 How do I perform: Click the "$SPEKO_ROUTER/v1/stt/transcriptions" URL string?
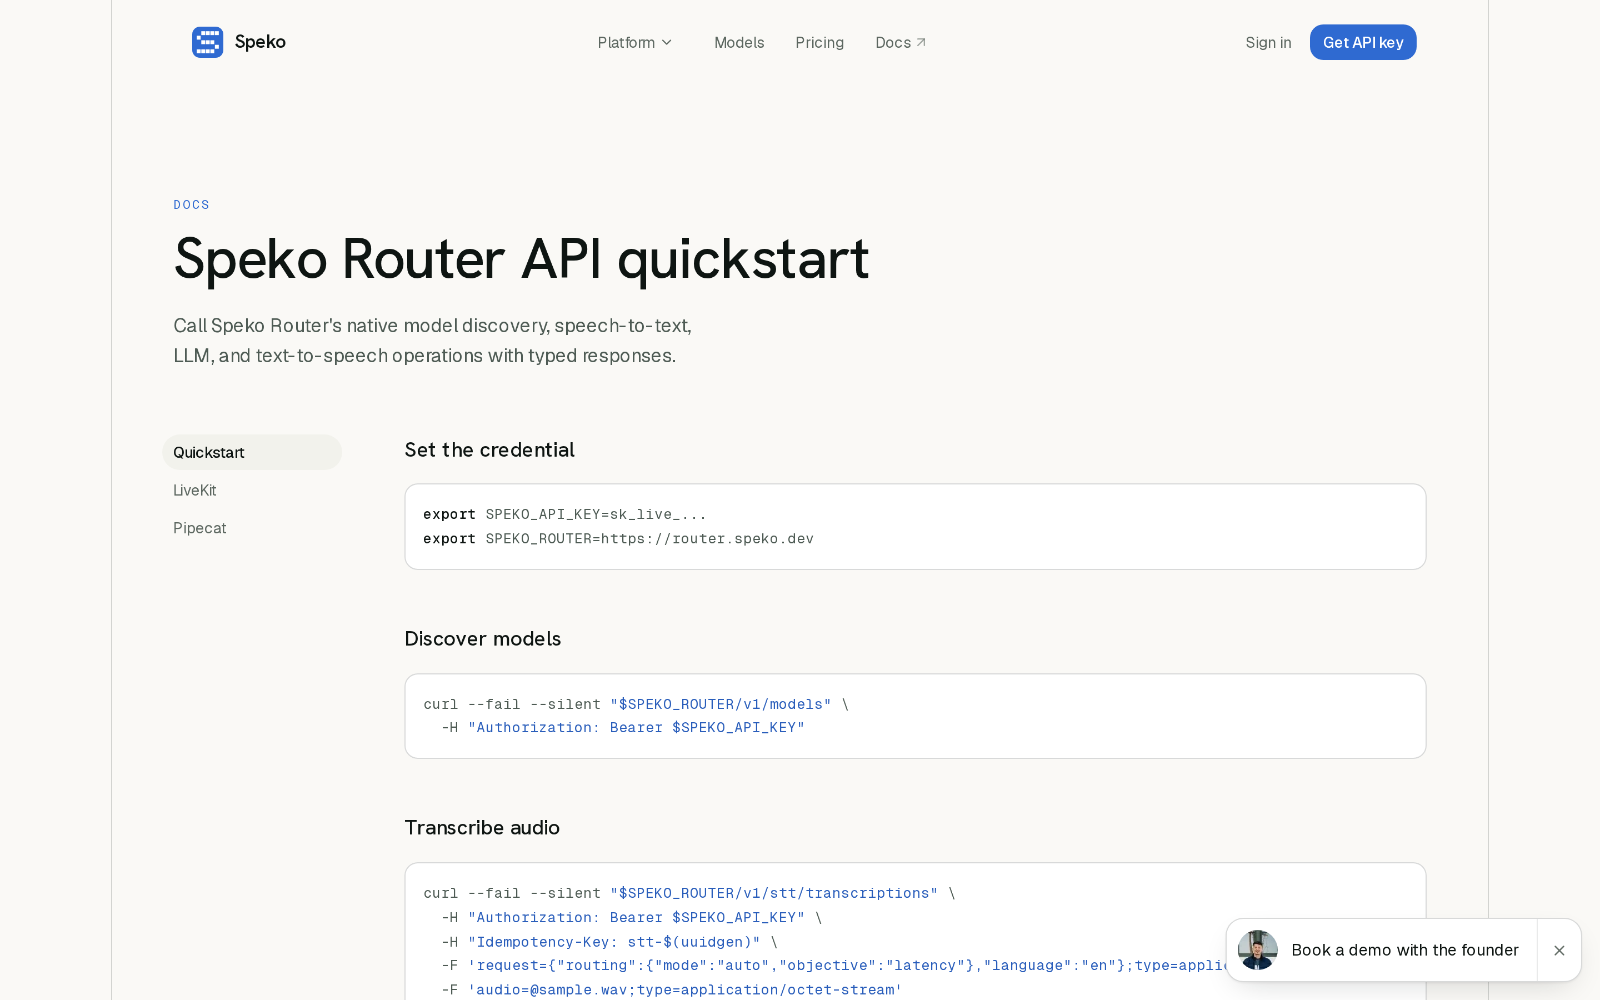pyautogui.click(x=774, y=893)
